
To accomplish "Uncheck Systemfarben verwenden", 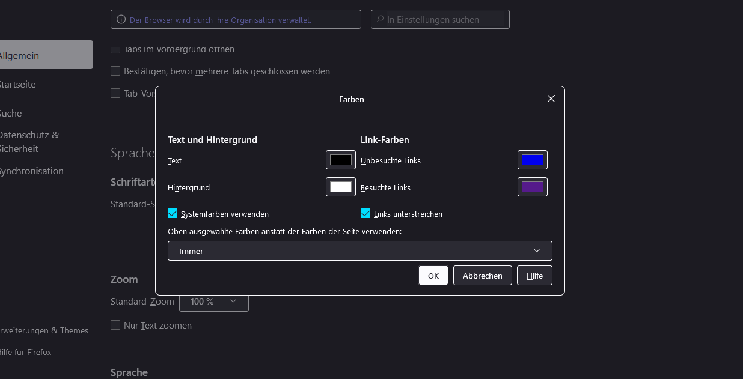I will 173,214.
